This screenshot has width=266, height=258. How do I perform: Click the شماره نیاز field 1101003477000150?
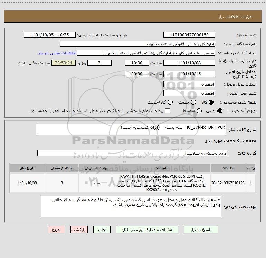pos(189,35)
